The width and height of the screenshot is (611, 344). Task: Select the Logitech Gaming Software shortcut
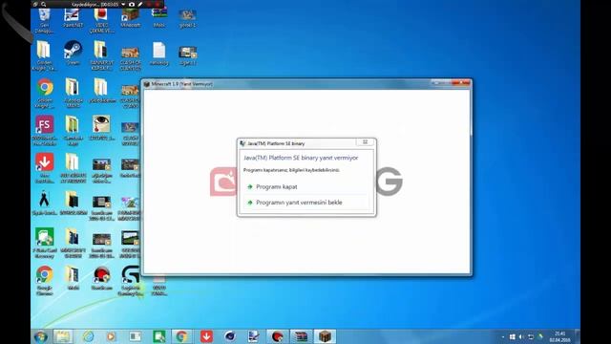point(130,280)
